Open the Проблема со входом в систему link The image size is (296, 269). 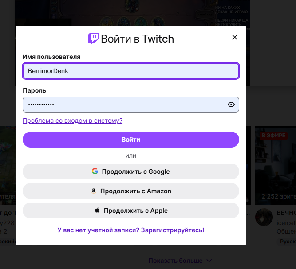(x=72, y=121)
